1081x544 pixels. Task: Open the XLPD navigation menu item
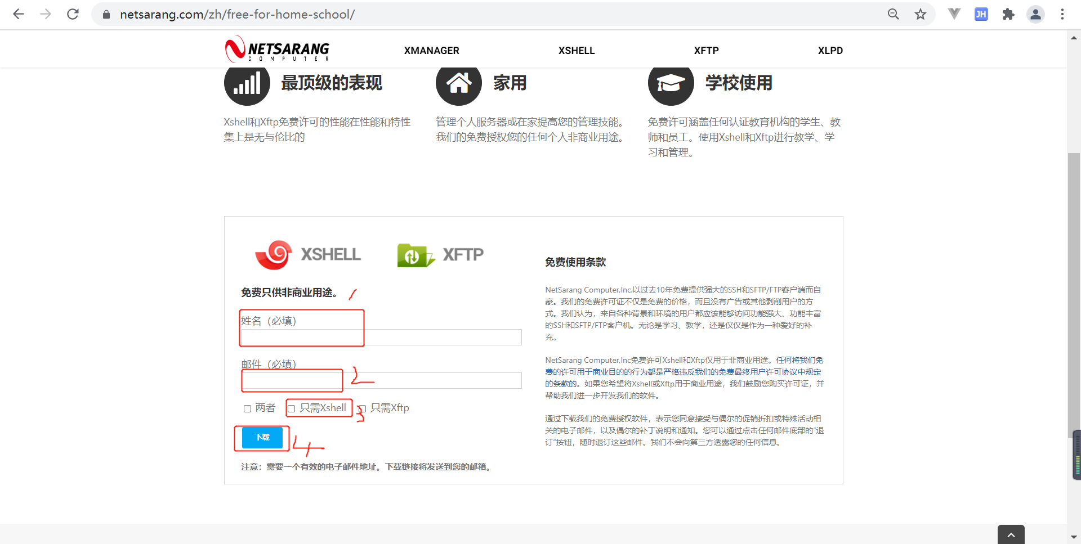830,51
